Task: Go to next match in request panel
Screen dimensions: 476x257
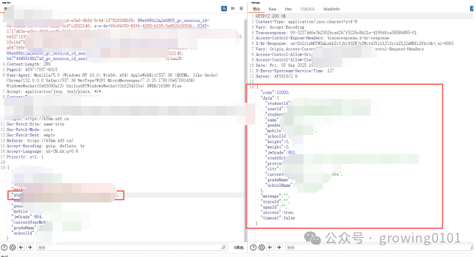Action: coord(30,247)
